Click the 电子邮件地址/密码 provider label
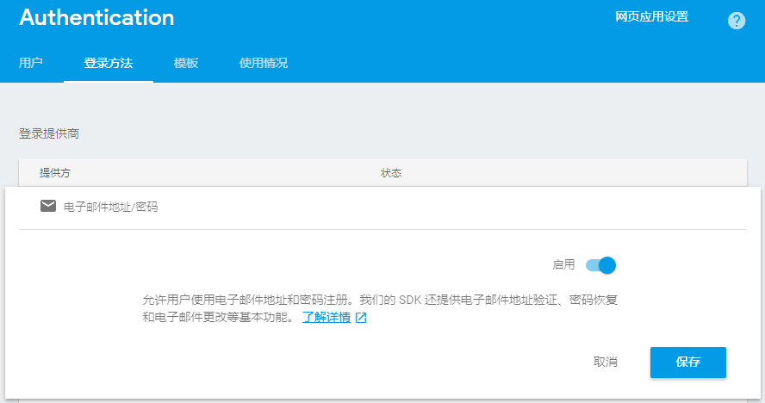The image size is (765, 403). tap(111, 208)
